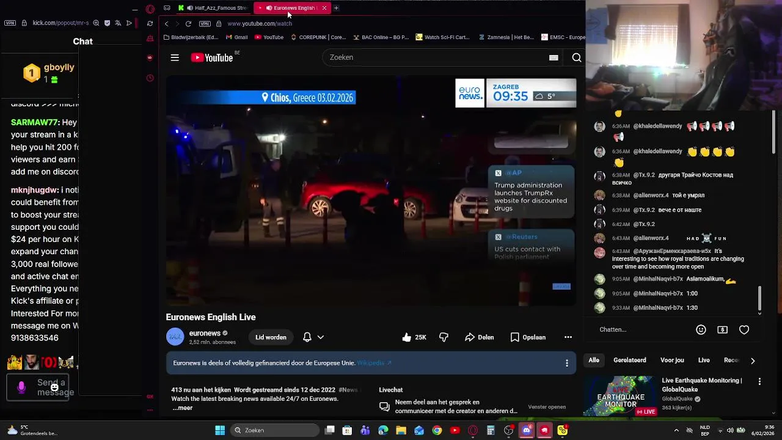Close the Euronews English browser tab
This screenshot has width=782, height=440.
click(324, 8)
